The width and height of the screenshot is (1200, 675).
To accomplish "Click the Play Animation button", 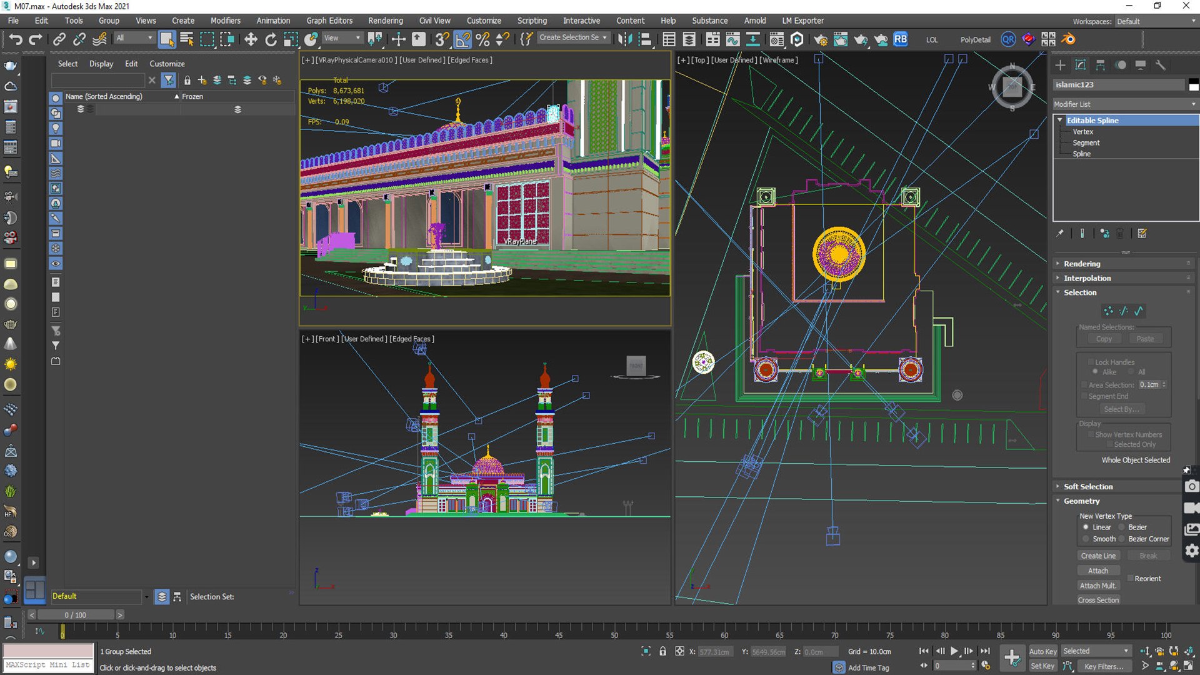I will tap(954, 651).
